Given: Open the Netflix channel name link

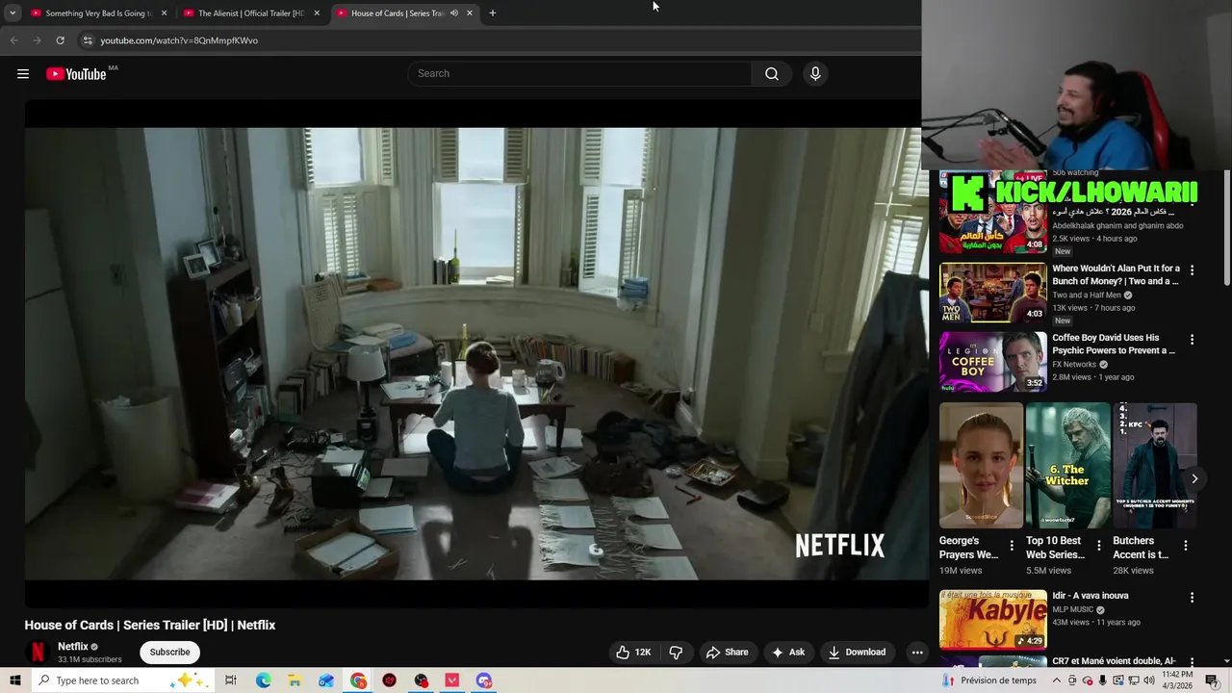Looking at the screenshot, I should click(73, 647).
